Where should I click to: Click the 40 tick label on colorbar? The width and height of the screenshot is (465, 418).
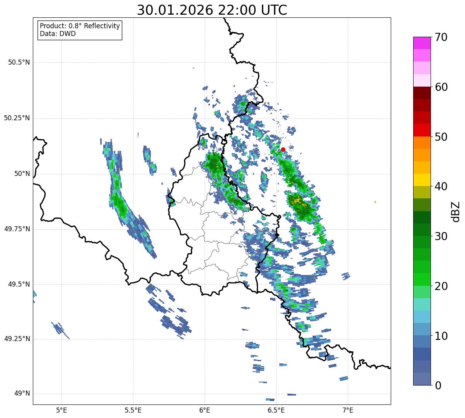tap(441, 186)
